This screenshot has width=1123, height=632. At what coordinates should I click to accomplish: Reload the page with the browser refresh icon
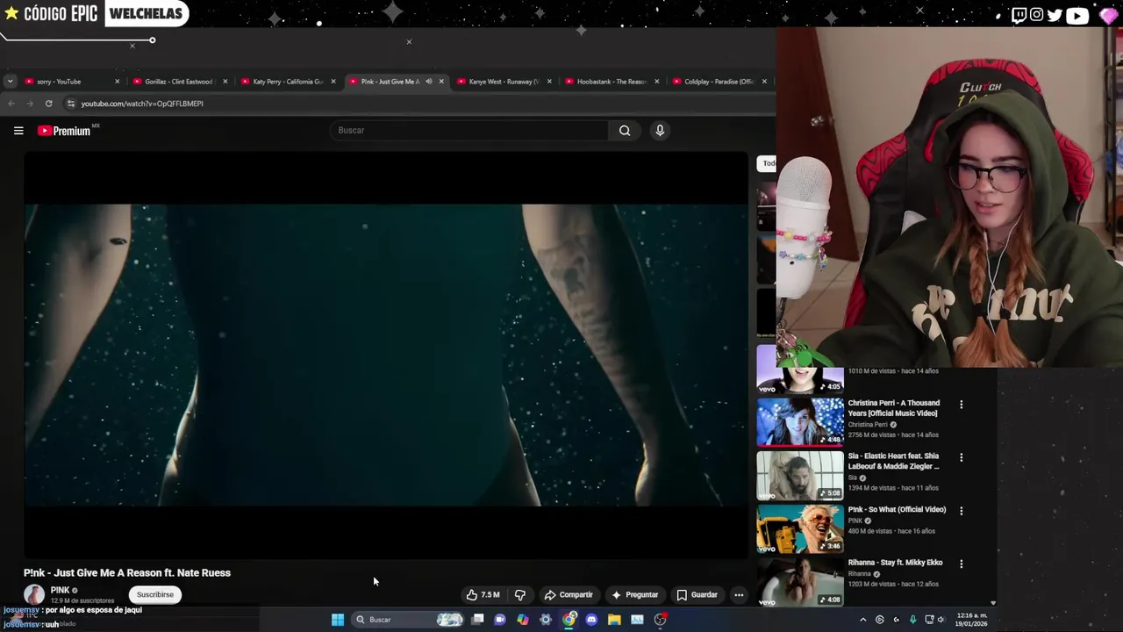coord(48,104)
